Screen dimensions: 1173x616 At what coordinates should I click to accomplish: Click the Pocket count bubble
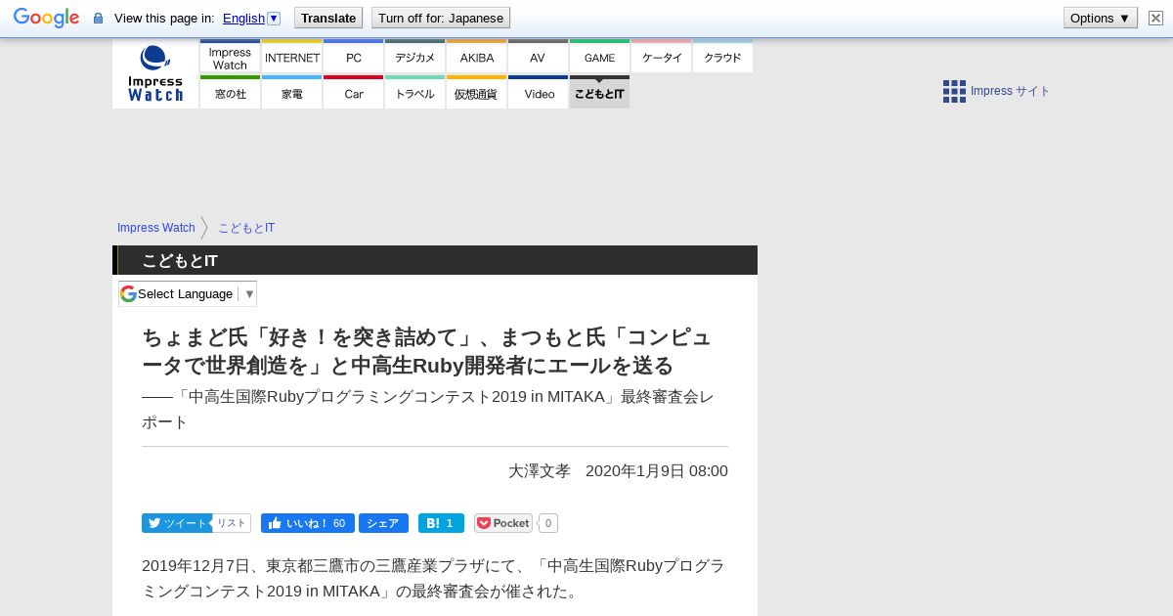point(547,523)
